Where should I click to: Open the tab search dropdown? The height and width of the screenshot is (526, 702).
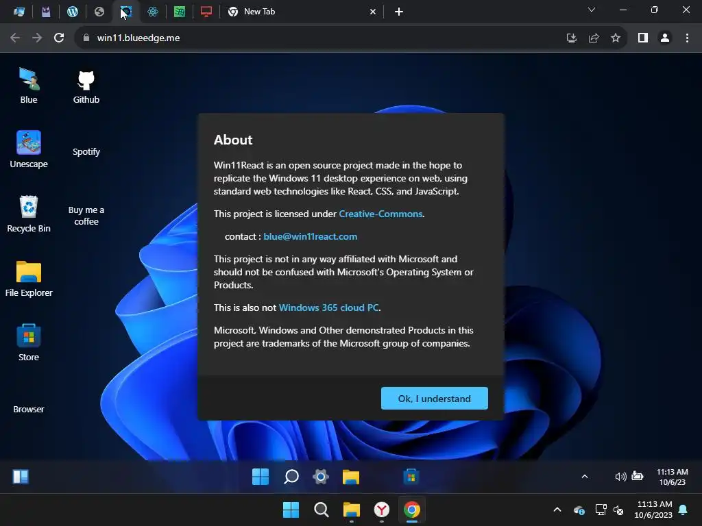(x=592, y=10)
